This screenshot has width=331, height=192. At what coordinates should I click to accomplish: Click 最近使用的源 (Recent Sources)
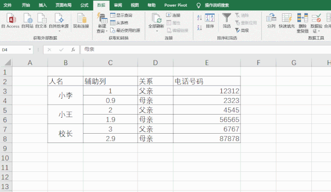(x=125, y=30)
